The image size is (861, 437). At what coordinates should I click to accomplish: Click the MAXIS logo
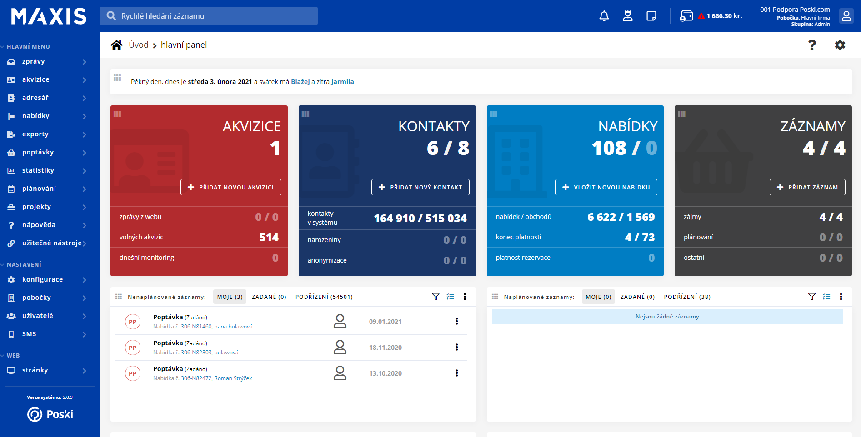49,16
